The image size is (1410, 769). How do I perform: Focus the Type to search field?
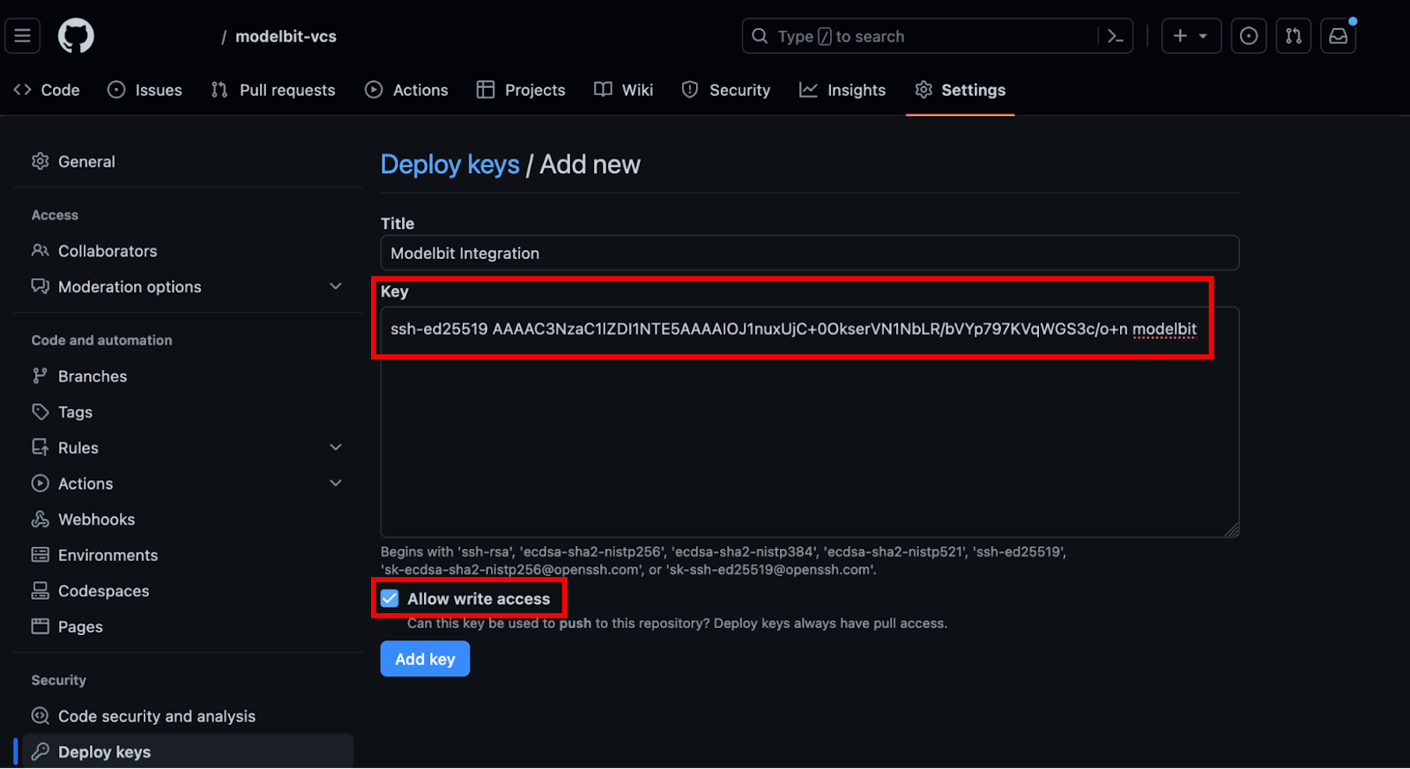(x=938, y=36)
